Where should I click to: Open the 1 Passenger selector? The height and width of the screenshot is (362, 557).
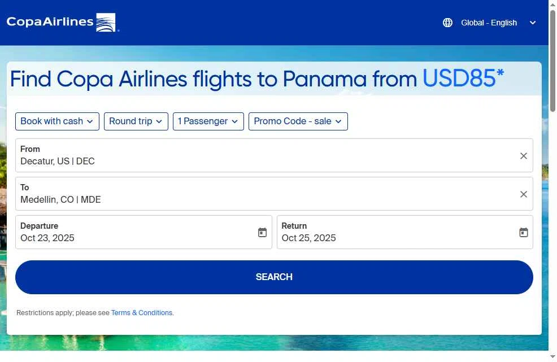click(208, 121)
